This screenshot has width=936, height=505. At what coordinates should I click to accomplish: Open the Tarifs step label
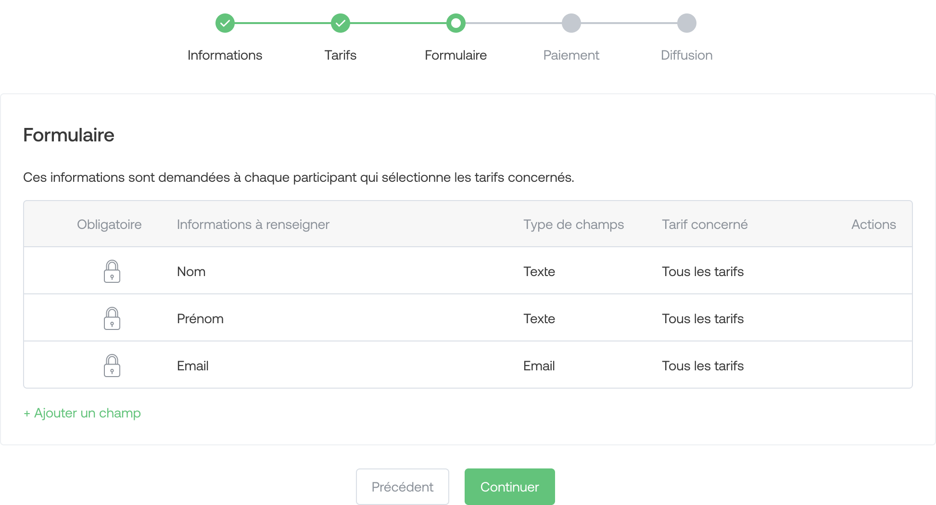341,55
